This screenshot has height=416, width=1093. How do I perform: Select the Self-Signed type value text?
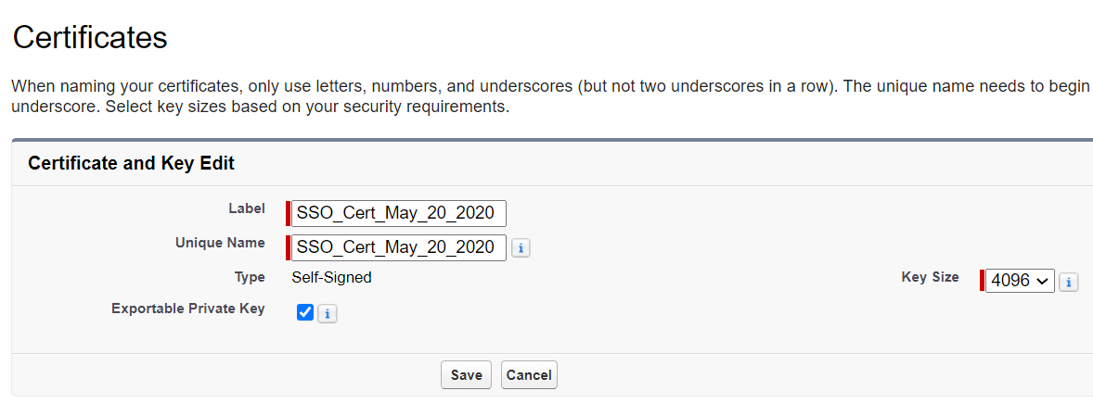point(332,278)
